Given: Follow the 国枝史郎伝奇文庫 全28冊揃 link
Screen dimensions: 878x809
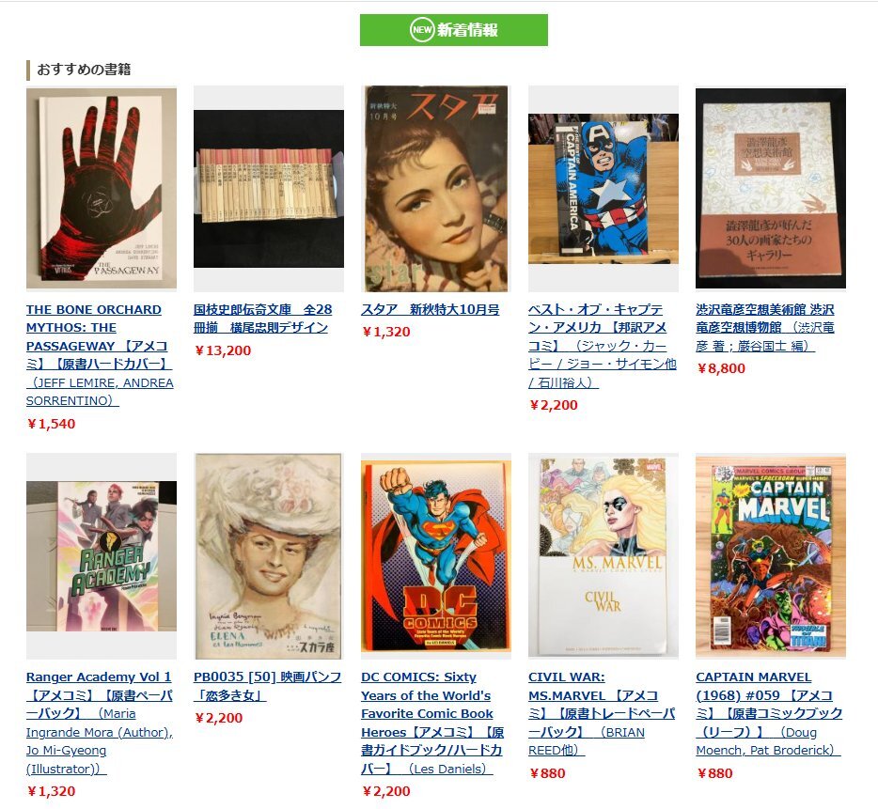Looking at the screenshot, I should 262,318.
